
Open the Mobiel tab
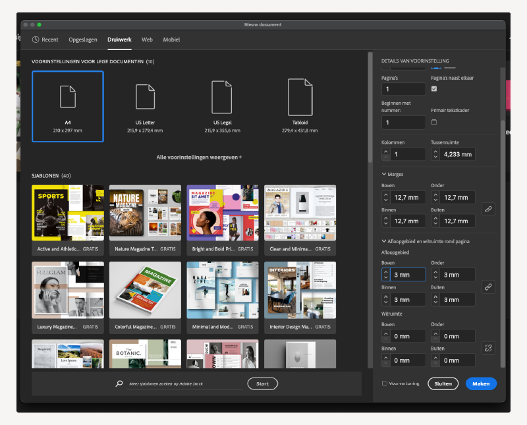[171, 40]
